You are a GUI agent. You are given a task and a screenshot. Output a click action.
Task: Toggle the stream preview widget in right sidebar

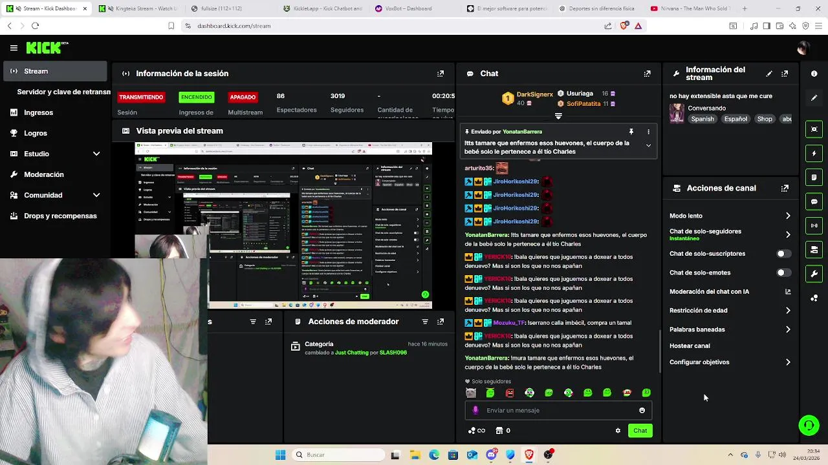click(x=814, y=129)
